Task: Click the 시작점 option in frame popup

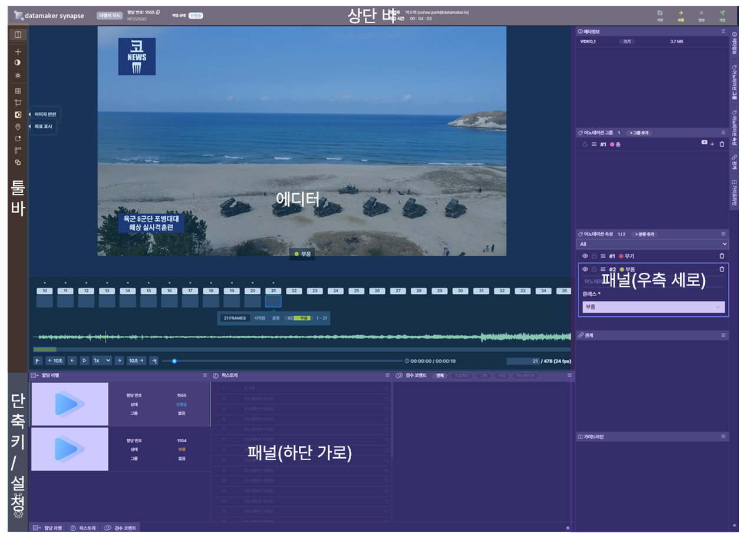Action: point(260,318)
